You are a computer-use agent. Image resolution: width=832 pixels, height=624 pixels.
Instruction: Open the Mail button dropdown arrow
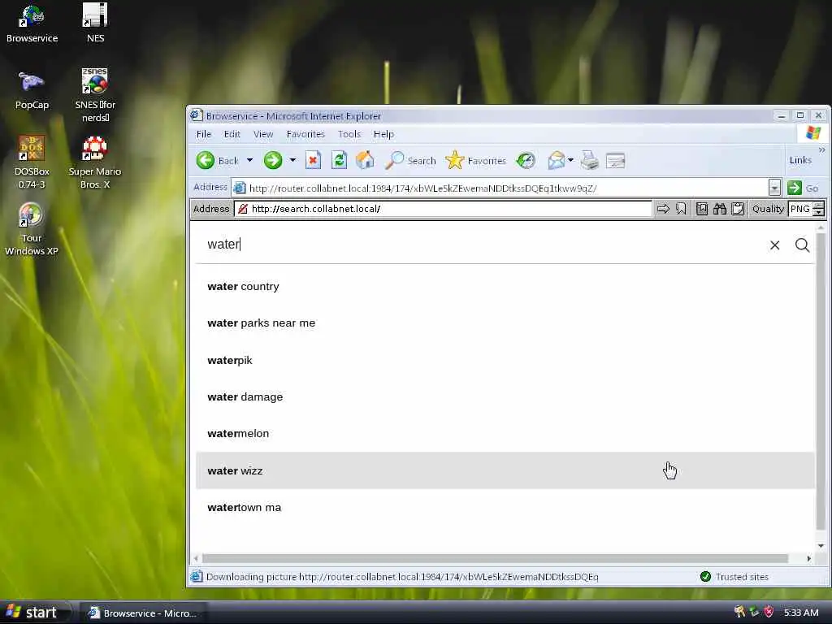(570, 160)
